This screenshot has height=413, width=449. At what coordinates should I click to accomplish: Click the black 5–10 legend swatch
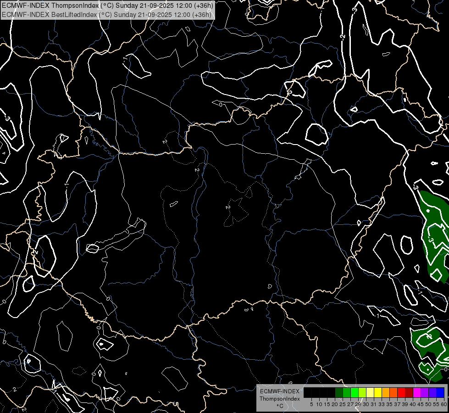(308, 393)
